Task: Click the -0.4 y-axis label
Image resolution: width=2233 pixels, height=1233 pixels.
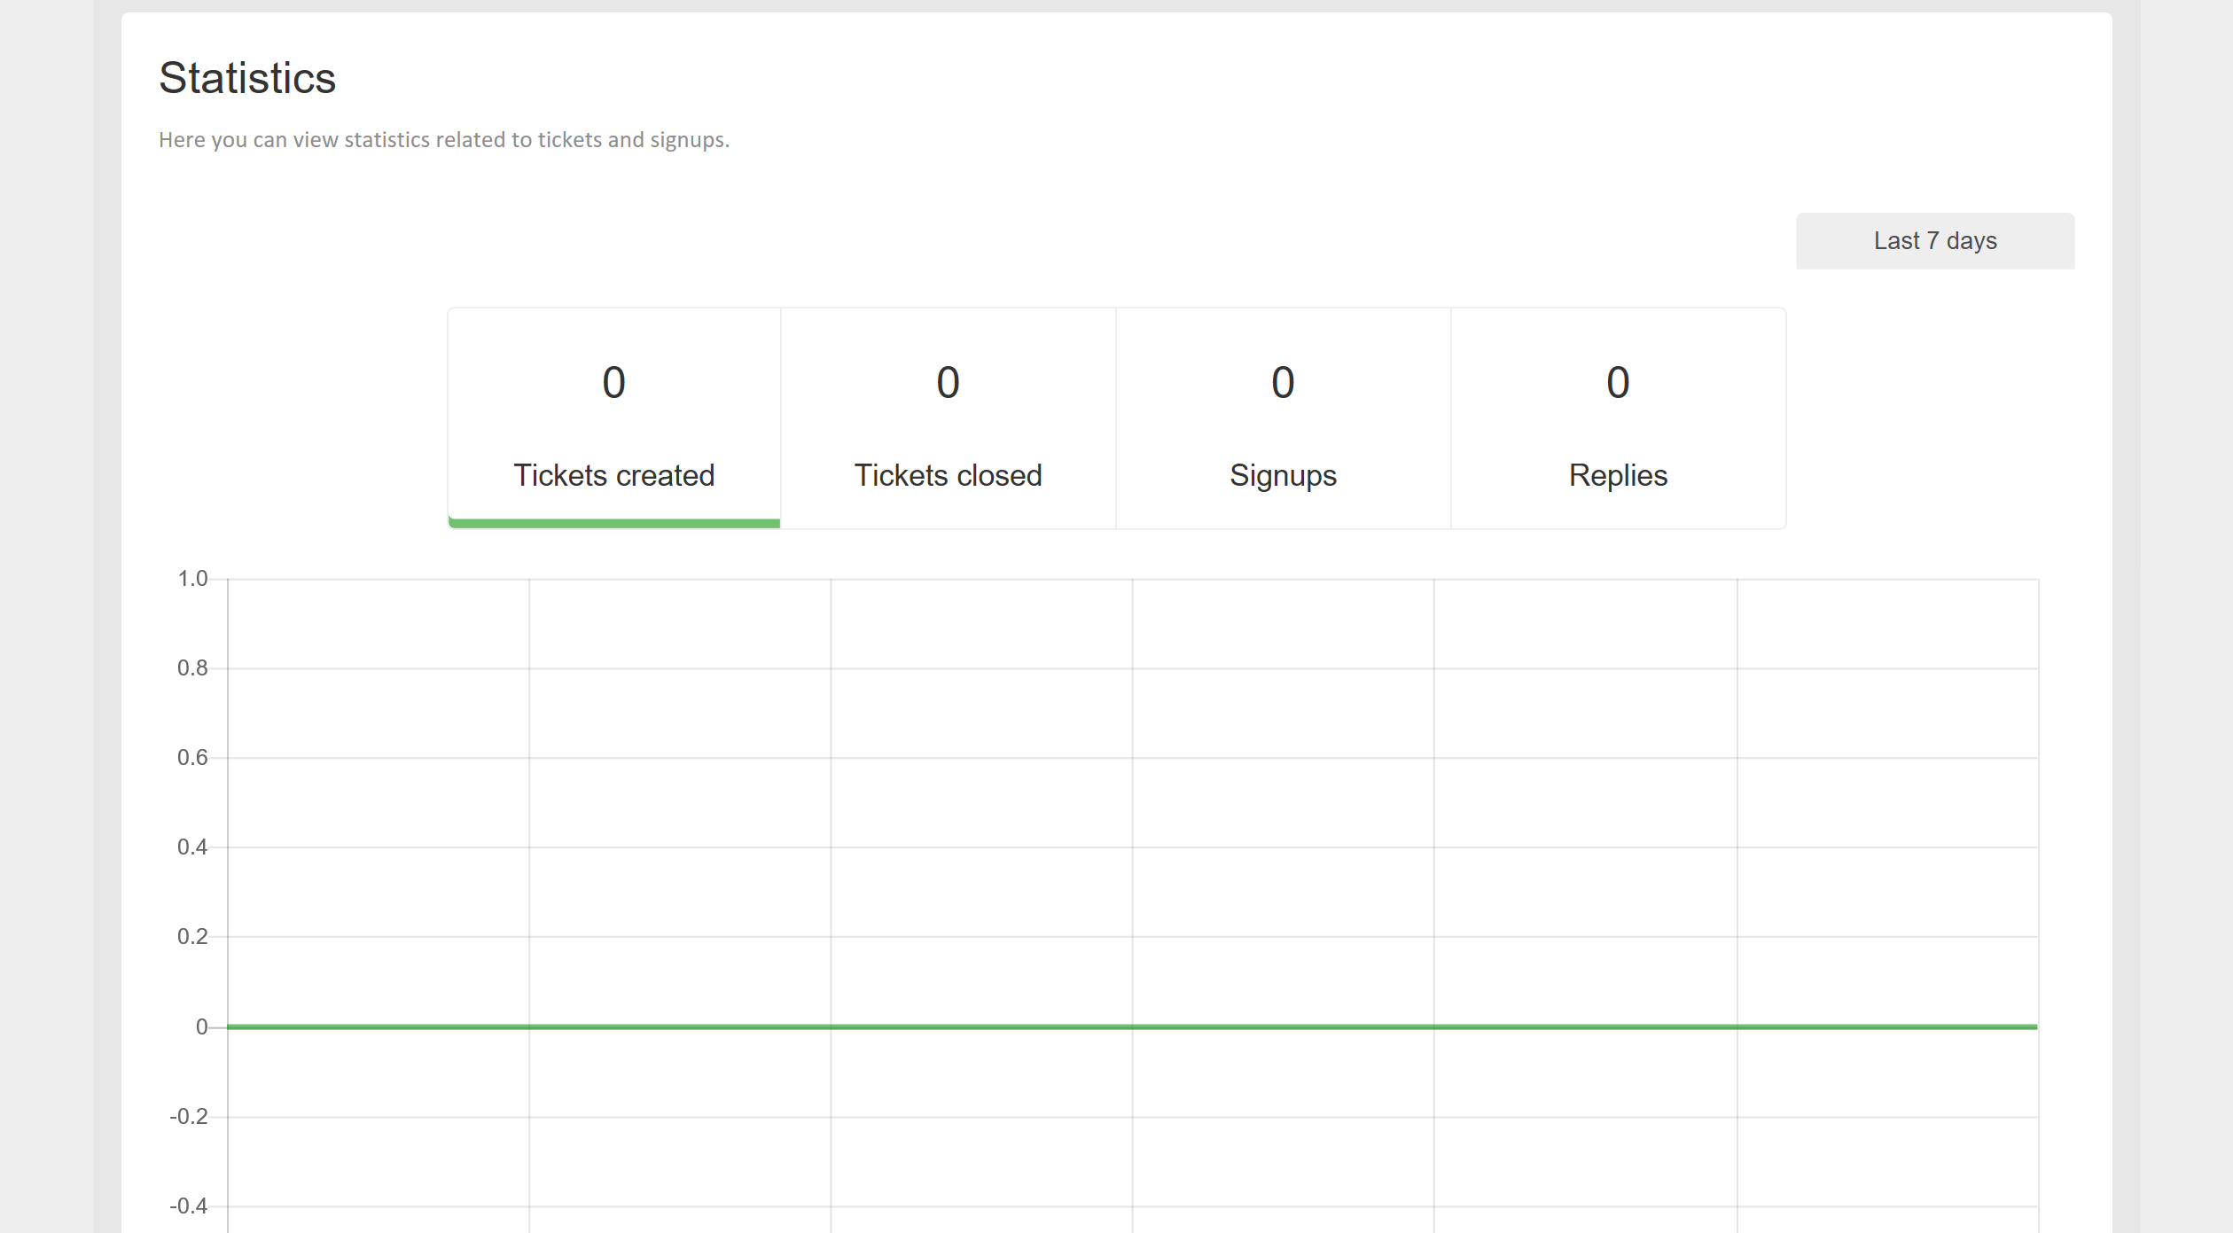Action: click(189, 1206)
